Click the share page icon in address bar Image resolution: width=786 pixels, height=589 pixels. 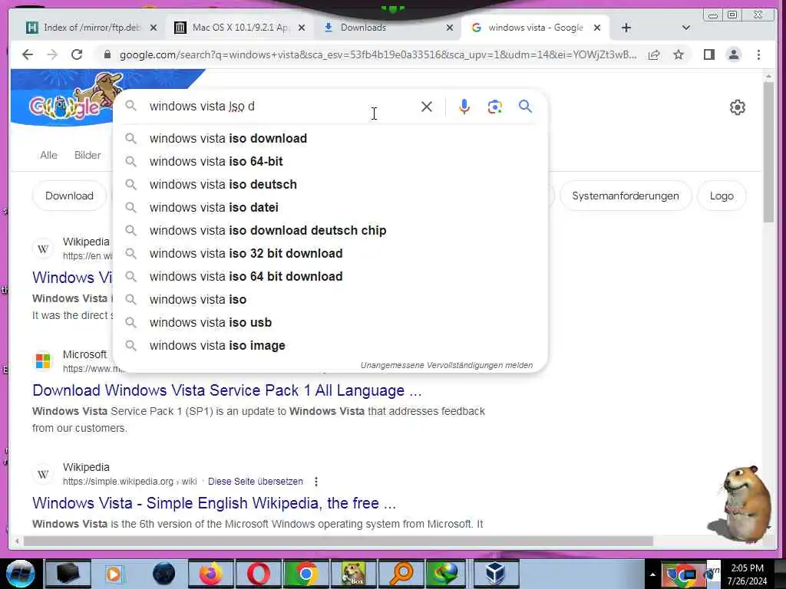[x=654, y=54]
